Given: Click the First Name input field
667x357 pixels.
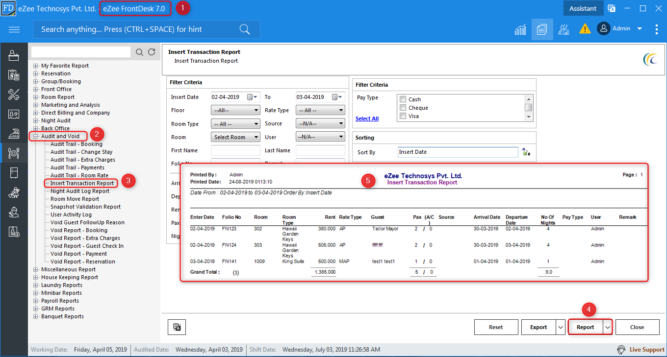Looking at the screenshot, I should tap(235, 150).
